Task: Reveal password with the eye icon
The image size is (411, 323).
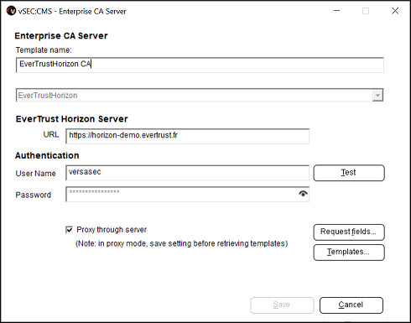Action: click(303, 194)
